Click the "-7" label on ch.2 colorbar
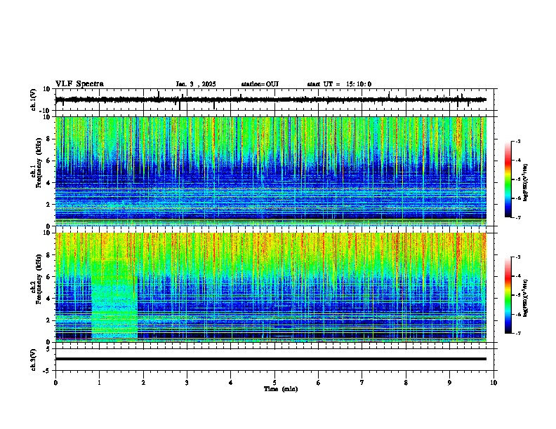This screenshot has height=429, width=556. click(518, 333)
